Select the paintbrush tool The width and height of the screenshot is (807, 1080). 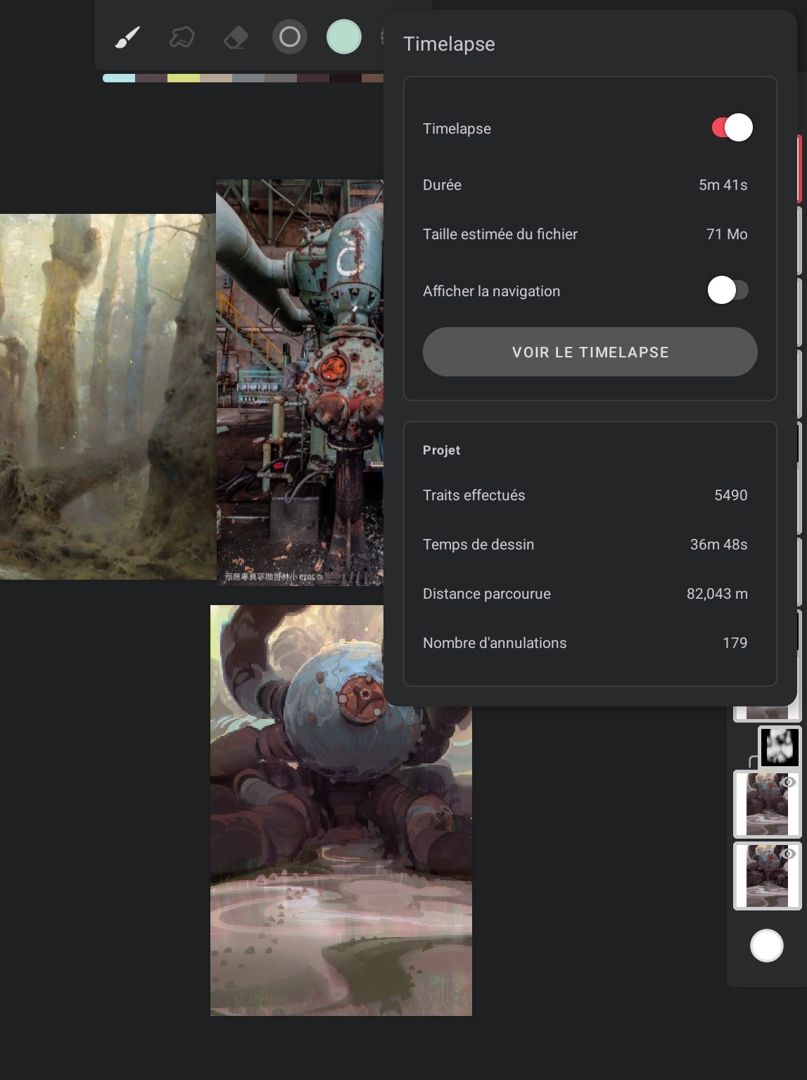click(127, 37)
